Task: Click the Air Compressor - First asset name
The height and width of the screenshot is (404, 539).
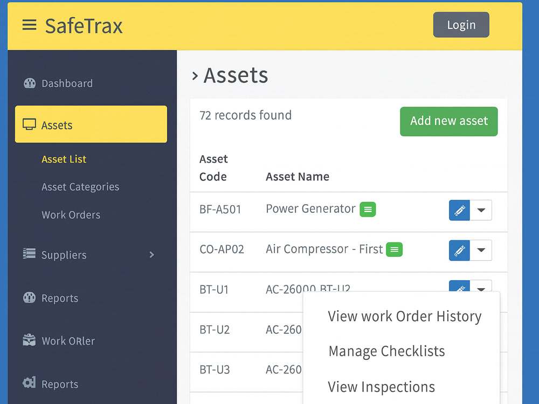Action: coord(324,249)
